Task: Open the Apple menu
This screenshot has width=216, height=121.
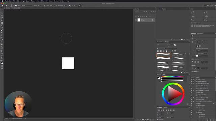Action: tap(2, 1)
